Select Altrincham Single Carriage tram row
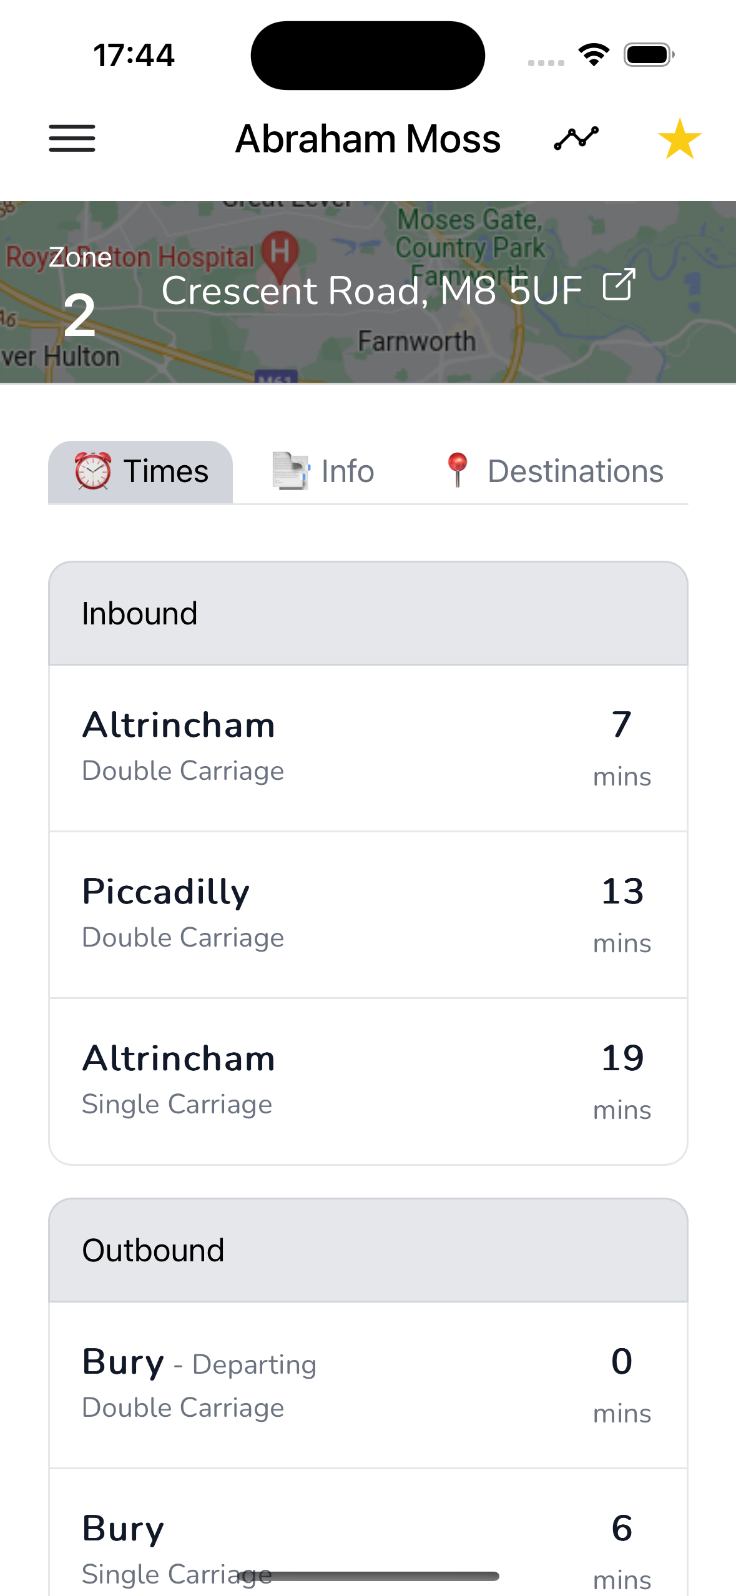 368,1081
